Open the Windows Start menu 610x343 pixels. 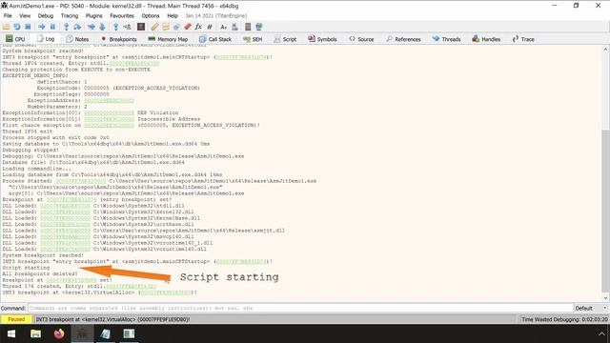(x=11, y=333)
